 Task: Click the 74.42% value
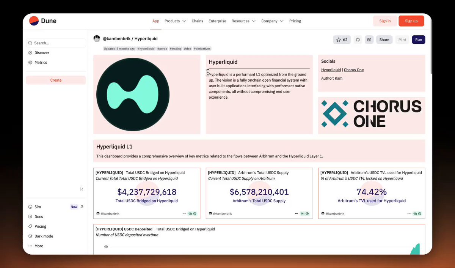click(x=372, y=192)
